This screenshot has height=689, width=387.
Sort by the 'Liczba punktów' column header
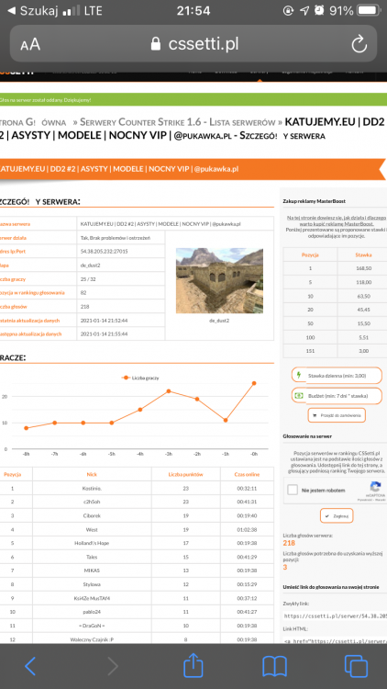pyautogui.click(x=186, y=474)
